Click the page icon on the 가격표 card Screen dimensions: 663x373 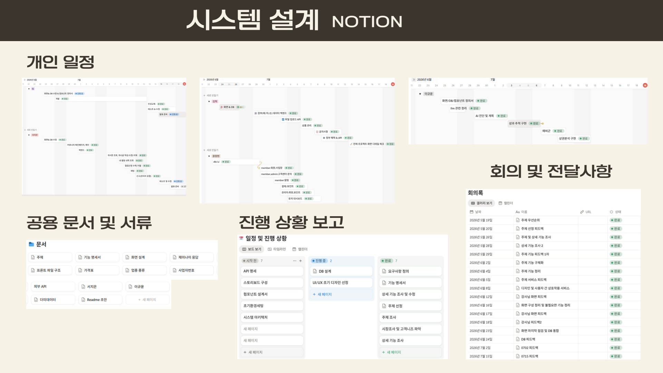coord(80,270)
